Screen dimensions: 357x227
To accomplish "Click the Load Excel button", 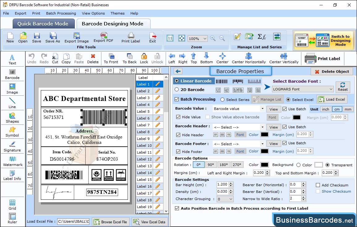I will 332,99.
